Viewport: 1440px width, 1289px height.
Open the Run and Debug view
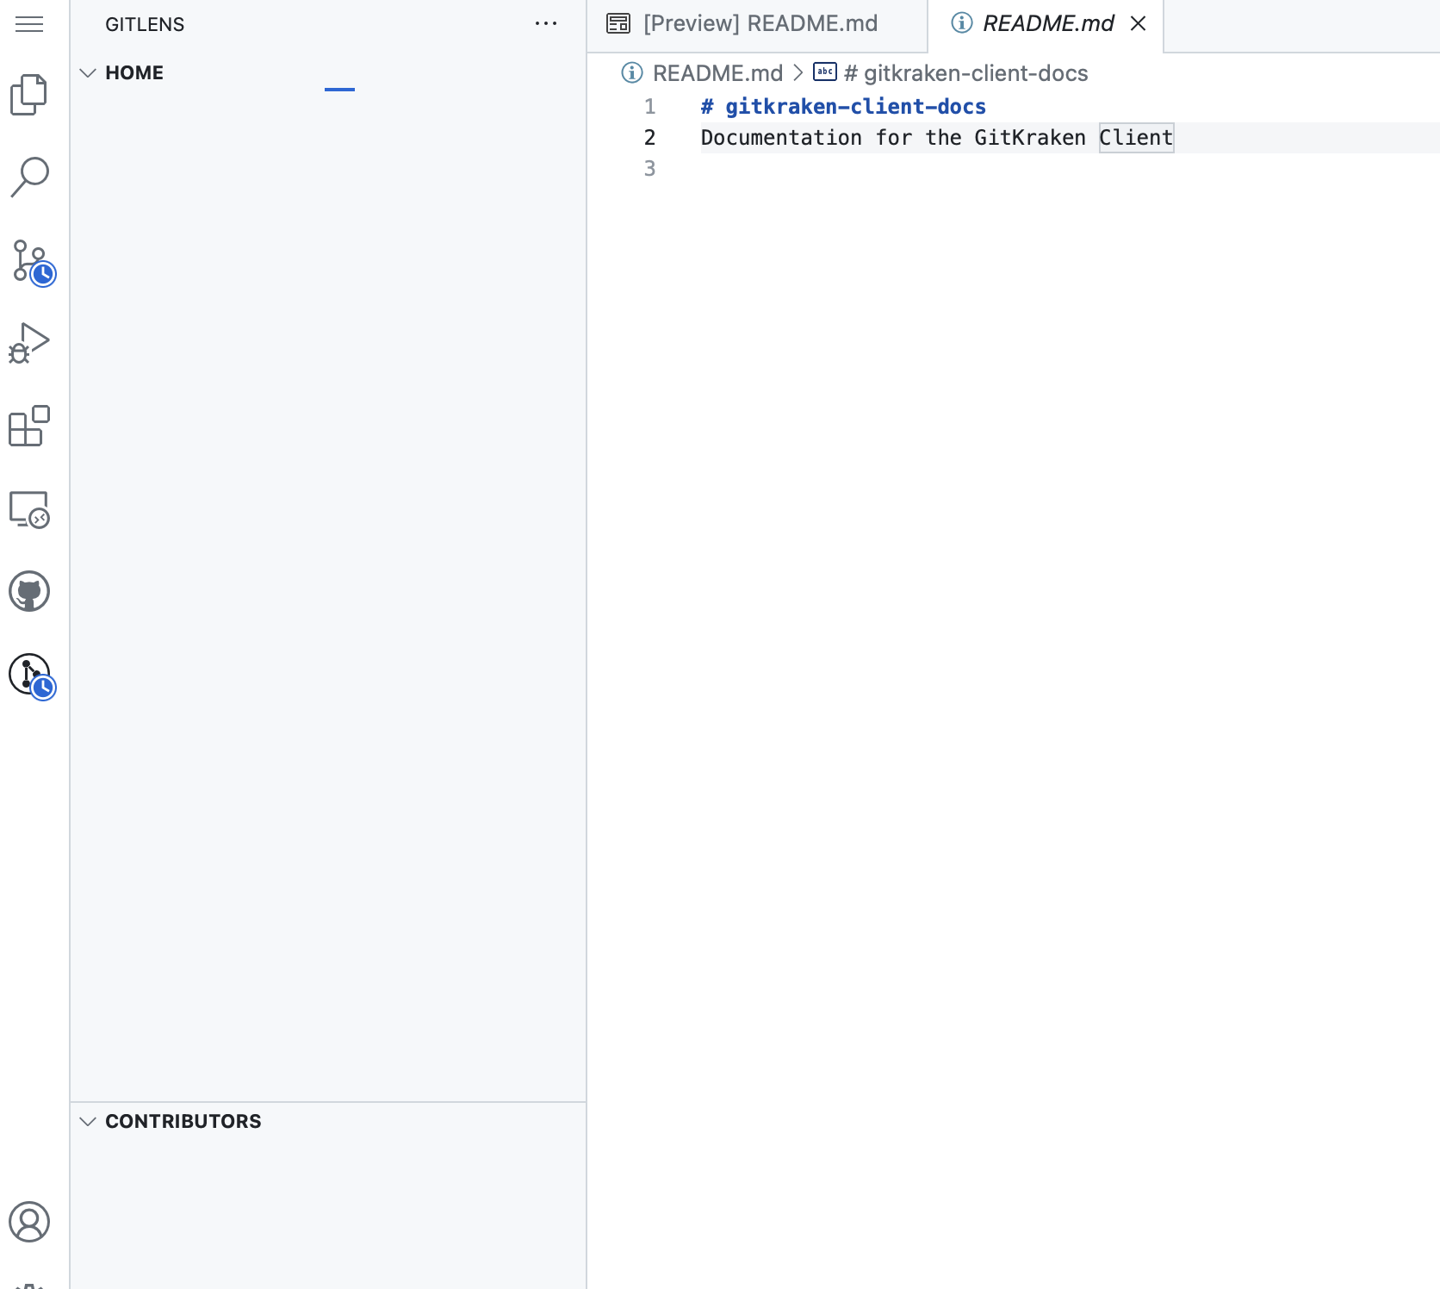[x=28, y=342]
